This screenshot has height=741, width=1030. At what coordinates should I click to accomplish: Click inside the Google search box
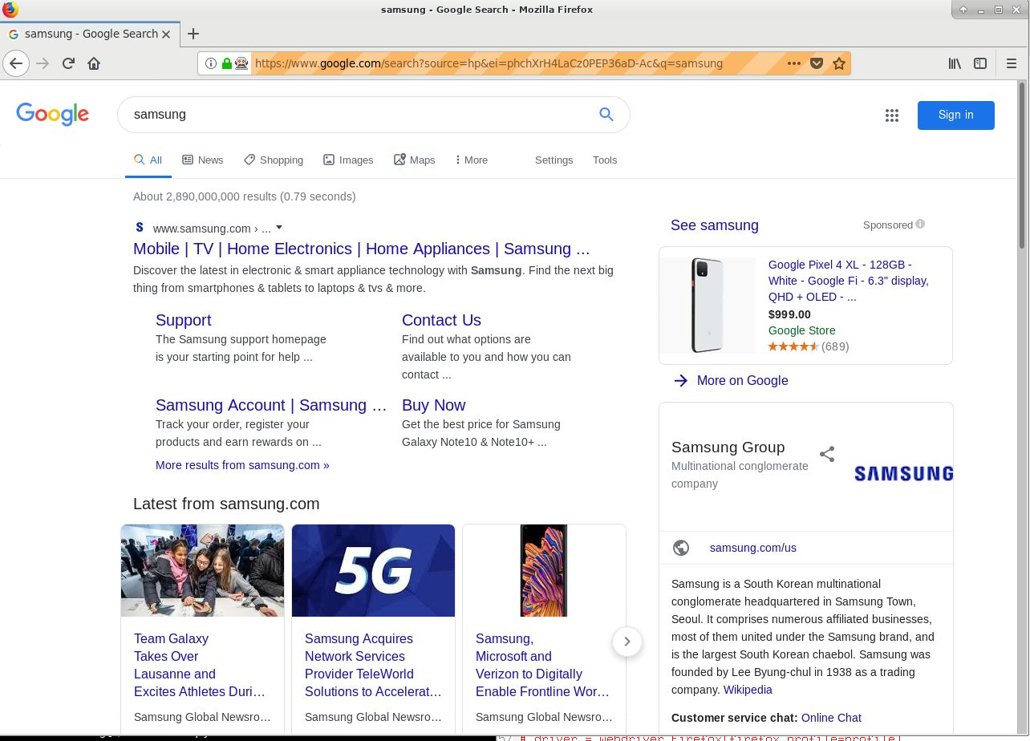(x=361, y=115)
